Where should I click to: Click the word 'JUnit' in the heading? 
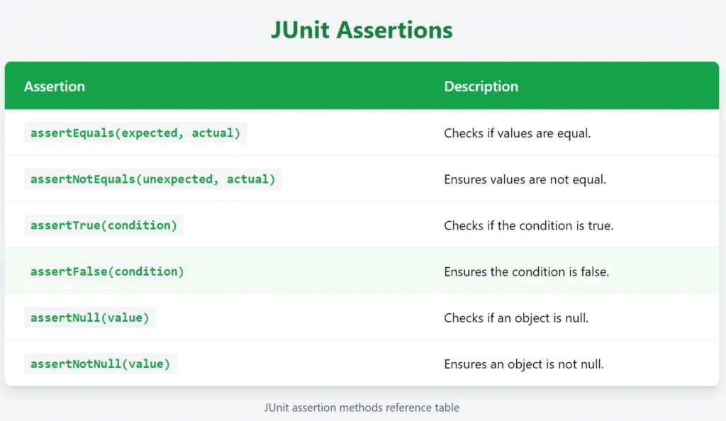(300, 30)
